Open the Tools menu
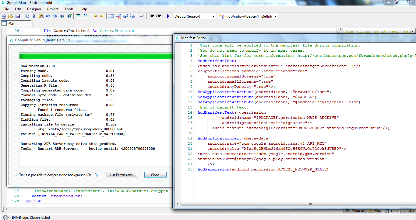This screenshot has height=220, width=416. pos(69,9)
